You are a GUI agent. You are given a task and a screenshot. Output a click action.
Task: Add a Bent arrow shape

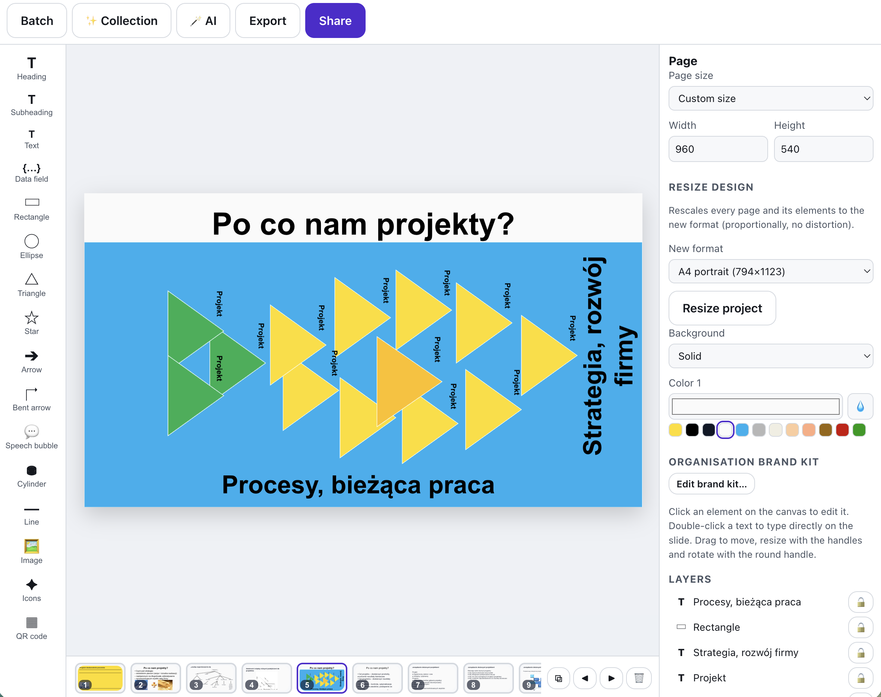[x=31, y=400]
